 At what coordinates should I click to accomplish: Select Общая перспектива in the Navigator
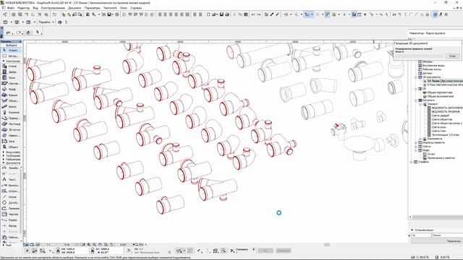[439, 92]
